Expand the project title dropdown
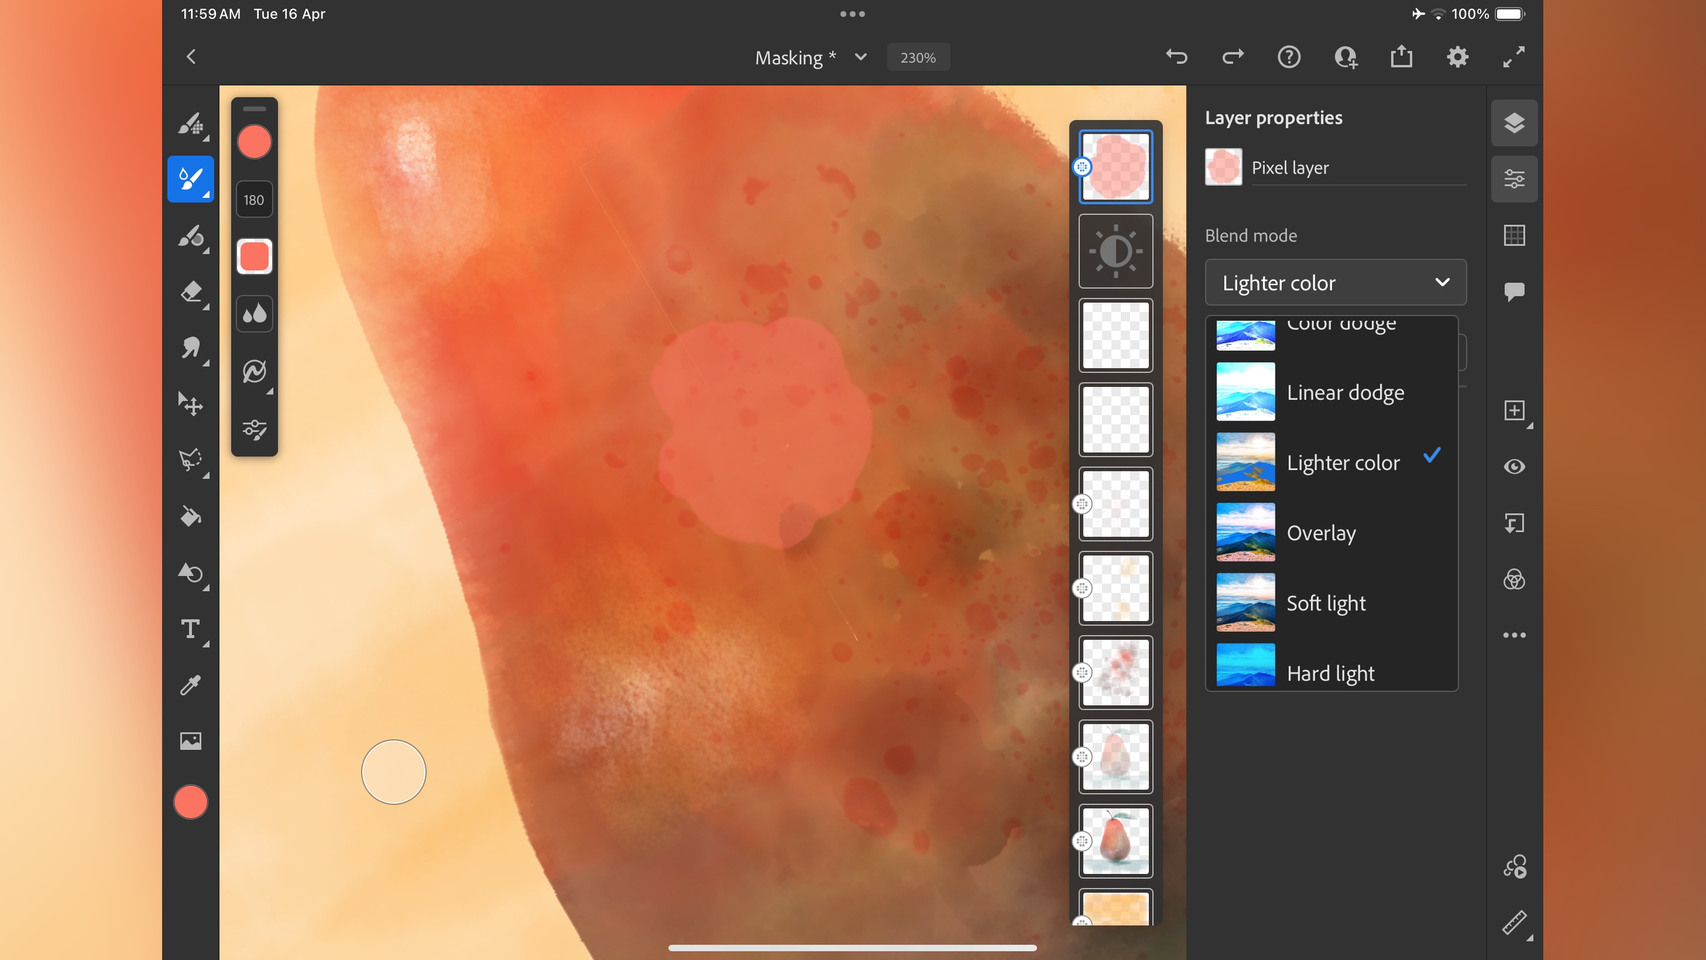This screenshot has width=1706, height=960. (x=860, y=57)
